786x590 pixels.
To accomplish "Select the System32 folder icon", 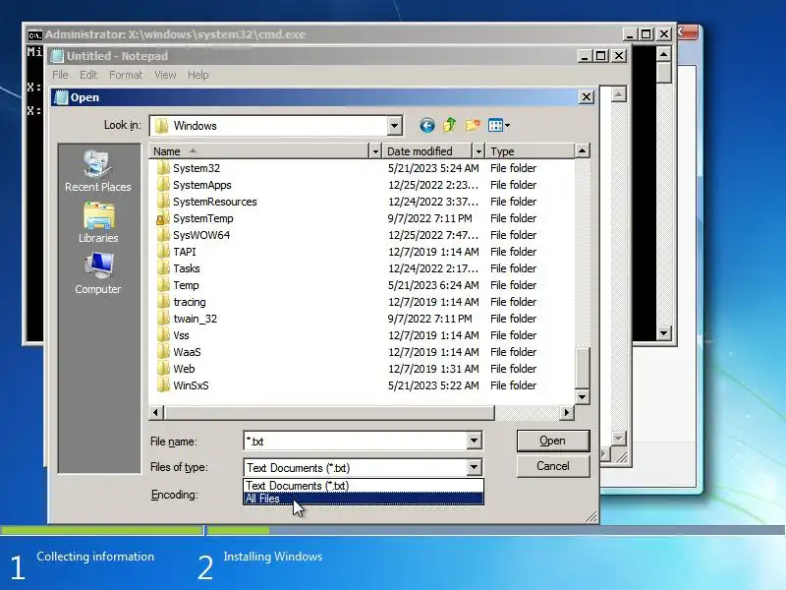I will tap(163, 168).
